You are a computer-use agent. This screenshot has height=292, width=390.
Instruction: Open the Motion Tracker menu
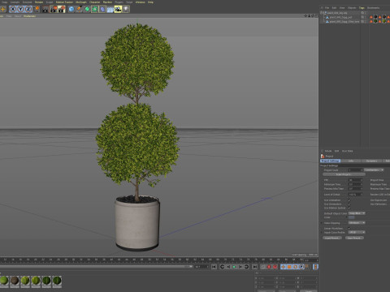[64, 2]
